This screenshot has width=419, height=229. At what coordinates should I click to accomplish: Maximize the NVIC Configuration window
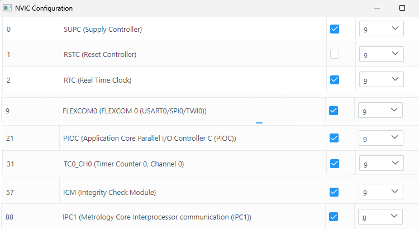coord(402,8)
